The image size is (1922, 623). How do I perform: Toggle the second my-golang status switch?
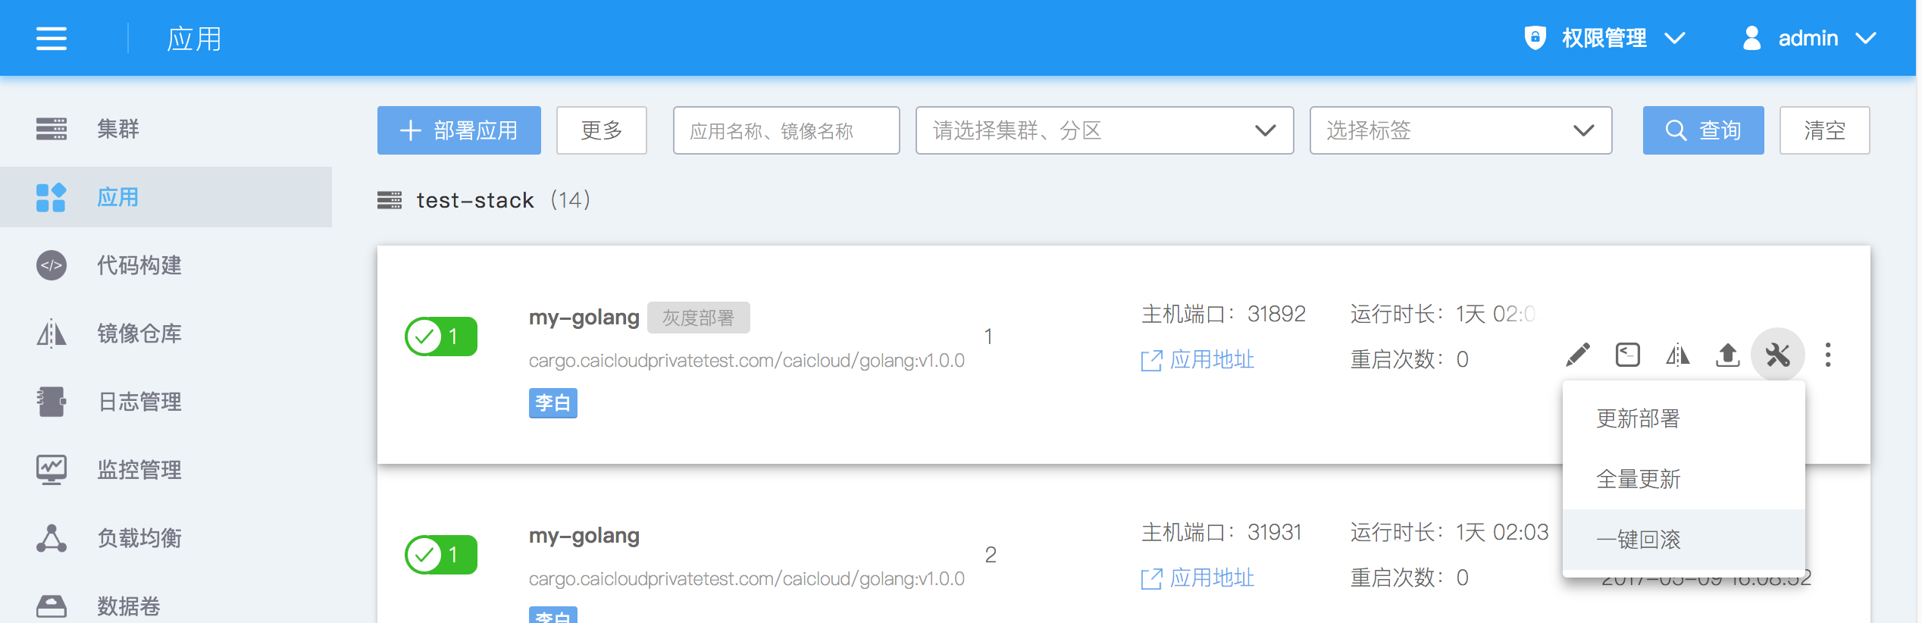point(441,555)
